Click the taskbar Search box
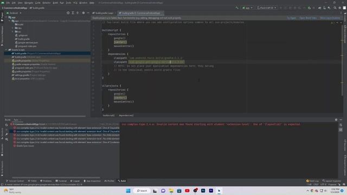Viewport: 347px width, 195px height. pos(142,191)
